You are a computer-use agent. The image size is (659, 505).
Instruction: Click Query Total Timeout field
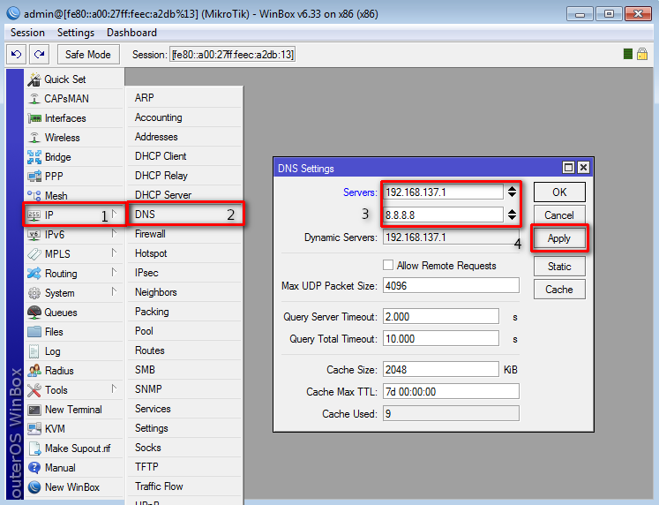(x=441, y=338)
